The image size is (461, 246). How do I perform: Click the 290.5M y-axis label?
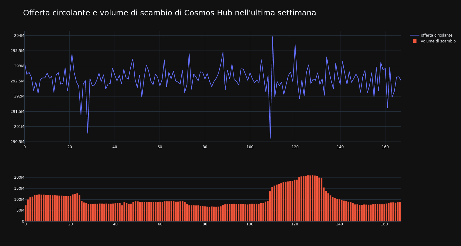pos(17,142)
